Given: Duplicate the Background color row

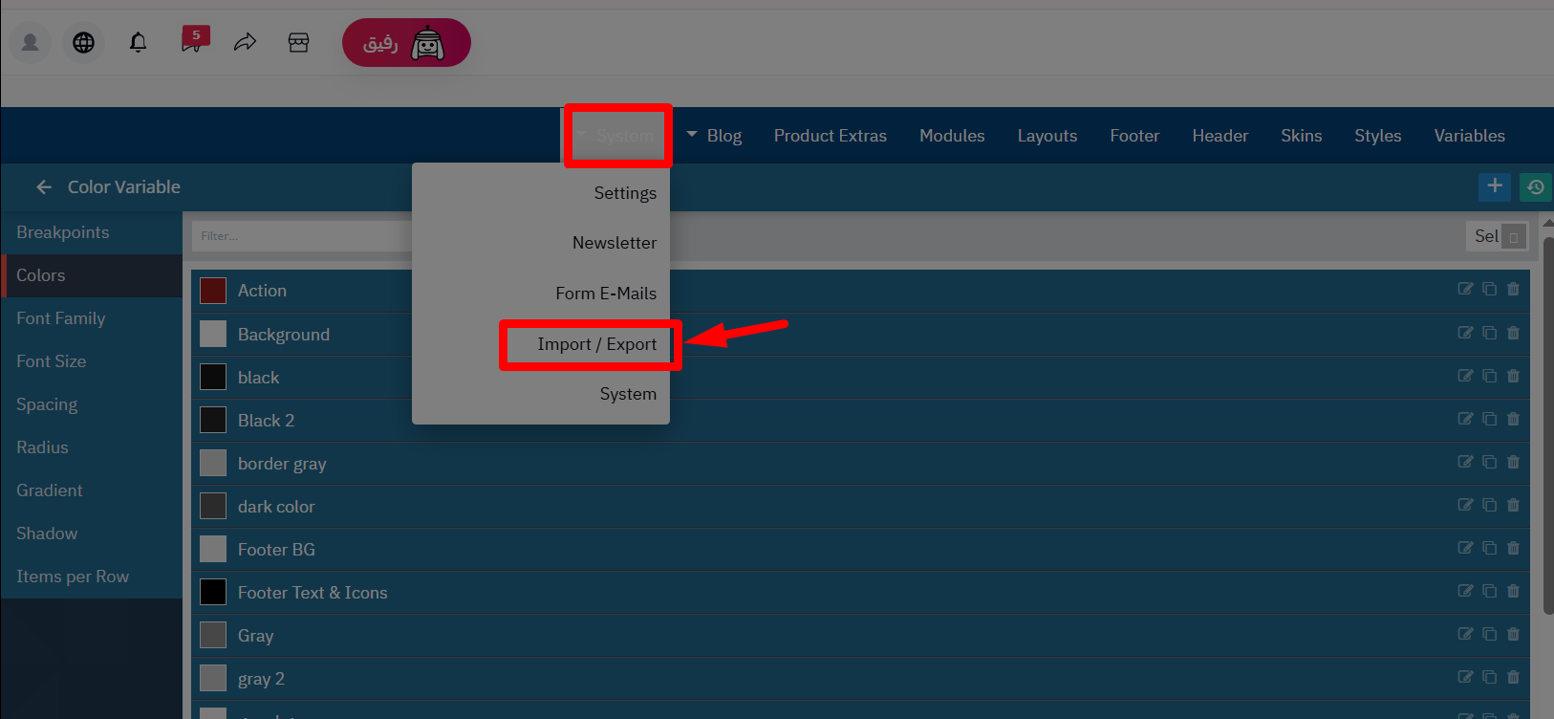Looking at the screenshot, I should [x=1489, y=333].
